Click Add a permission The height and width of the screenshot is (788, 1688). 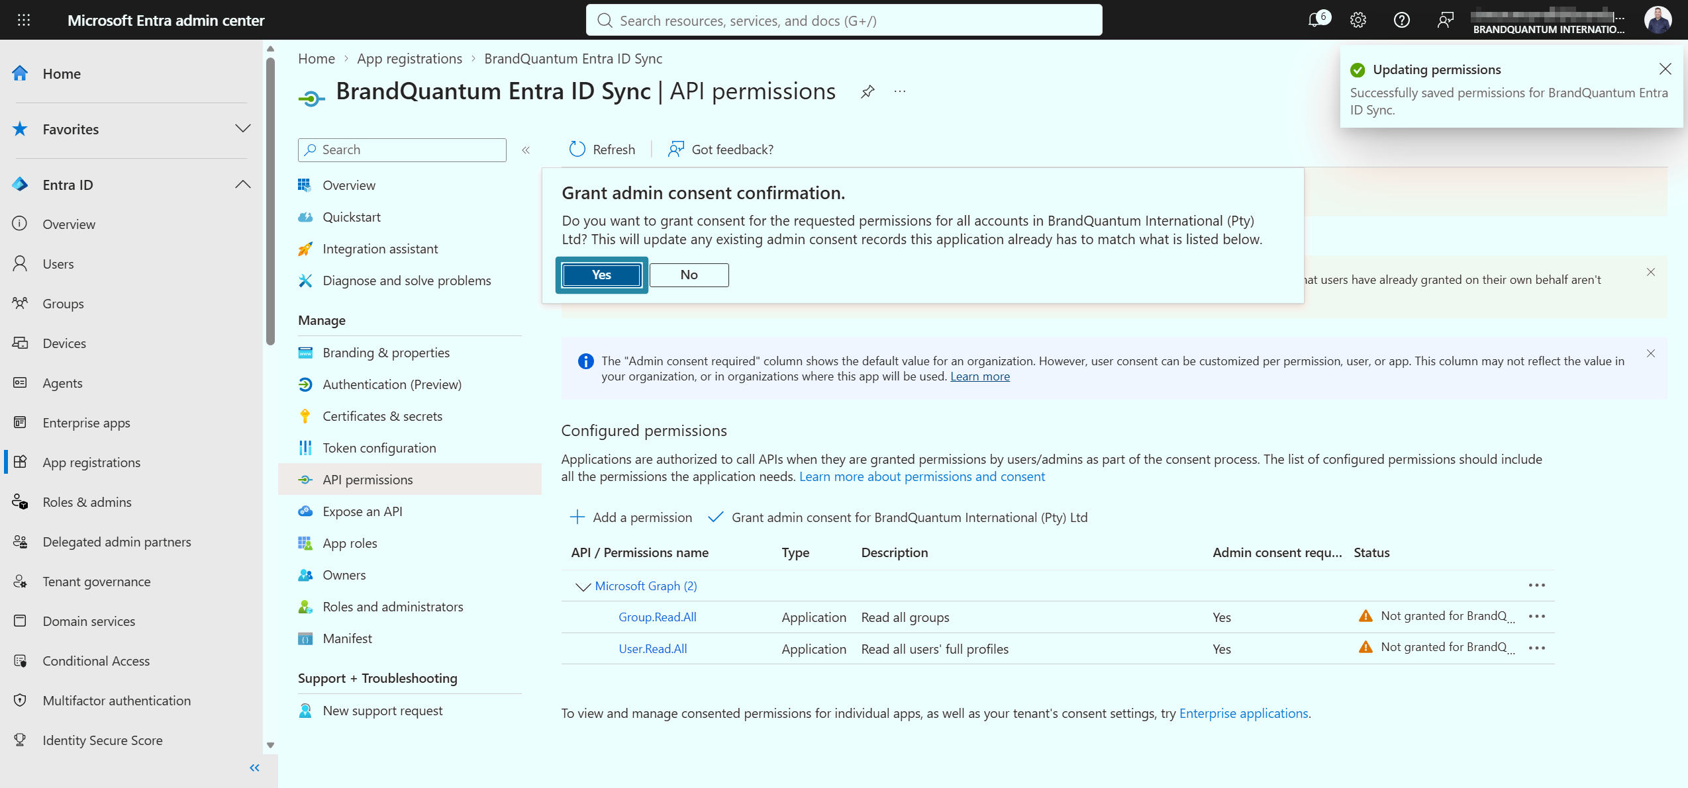coord(631,517)
